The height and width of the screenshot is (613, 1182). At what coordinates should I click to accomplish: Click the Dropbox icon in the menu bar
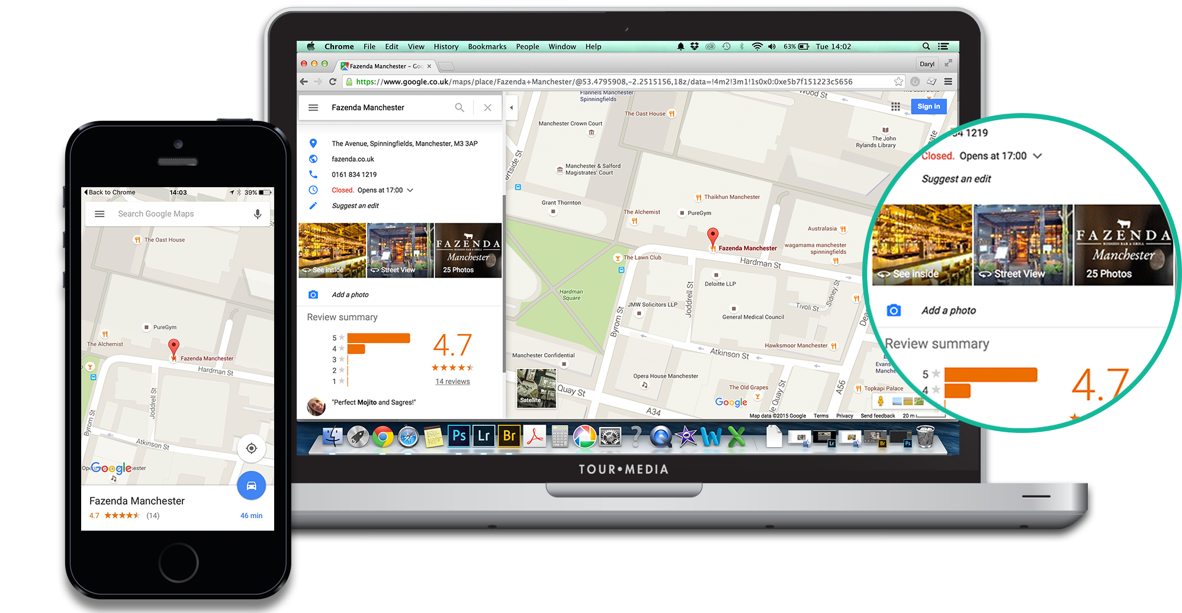(x=695, y=46)
